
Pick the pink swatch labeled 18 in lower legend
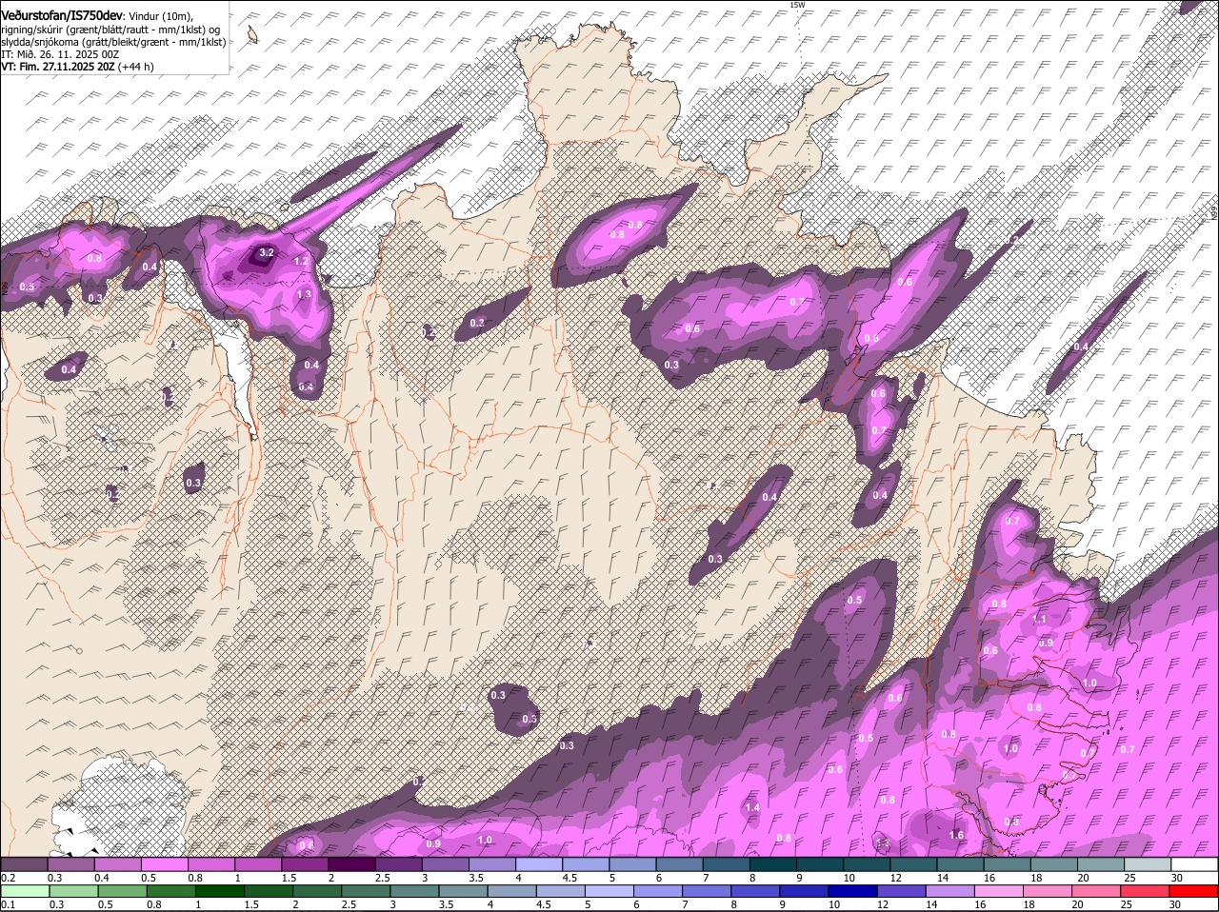click(x=1049, y=892)
